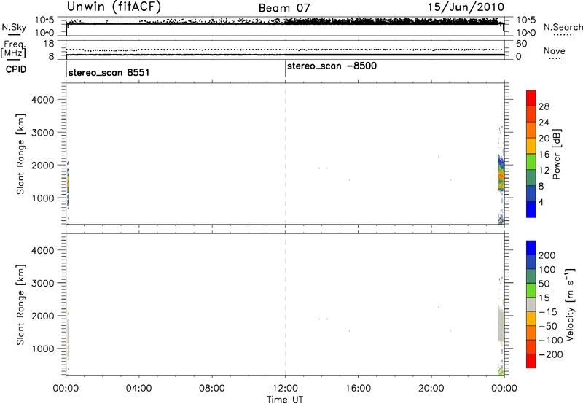The height and width of the screenshot is (404, 583).
Task: Click the '16:00' time tick label
Action: tap(358, 389)
